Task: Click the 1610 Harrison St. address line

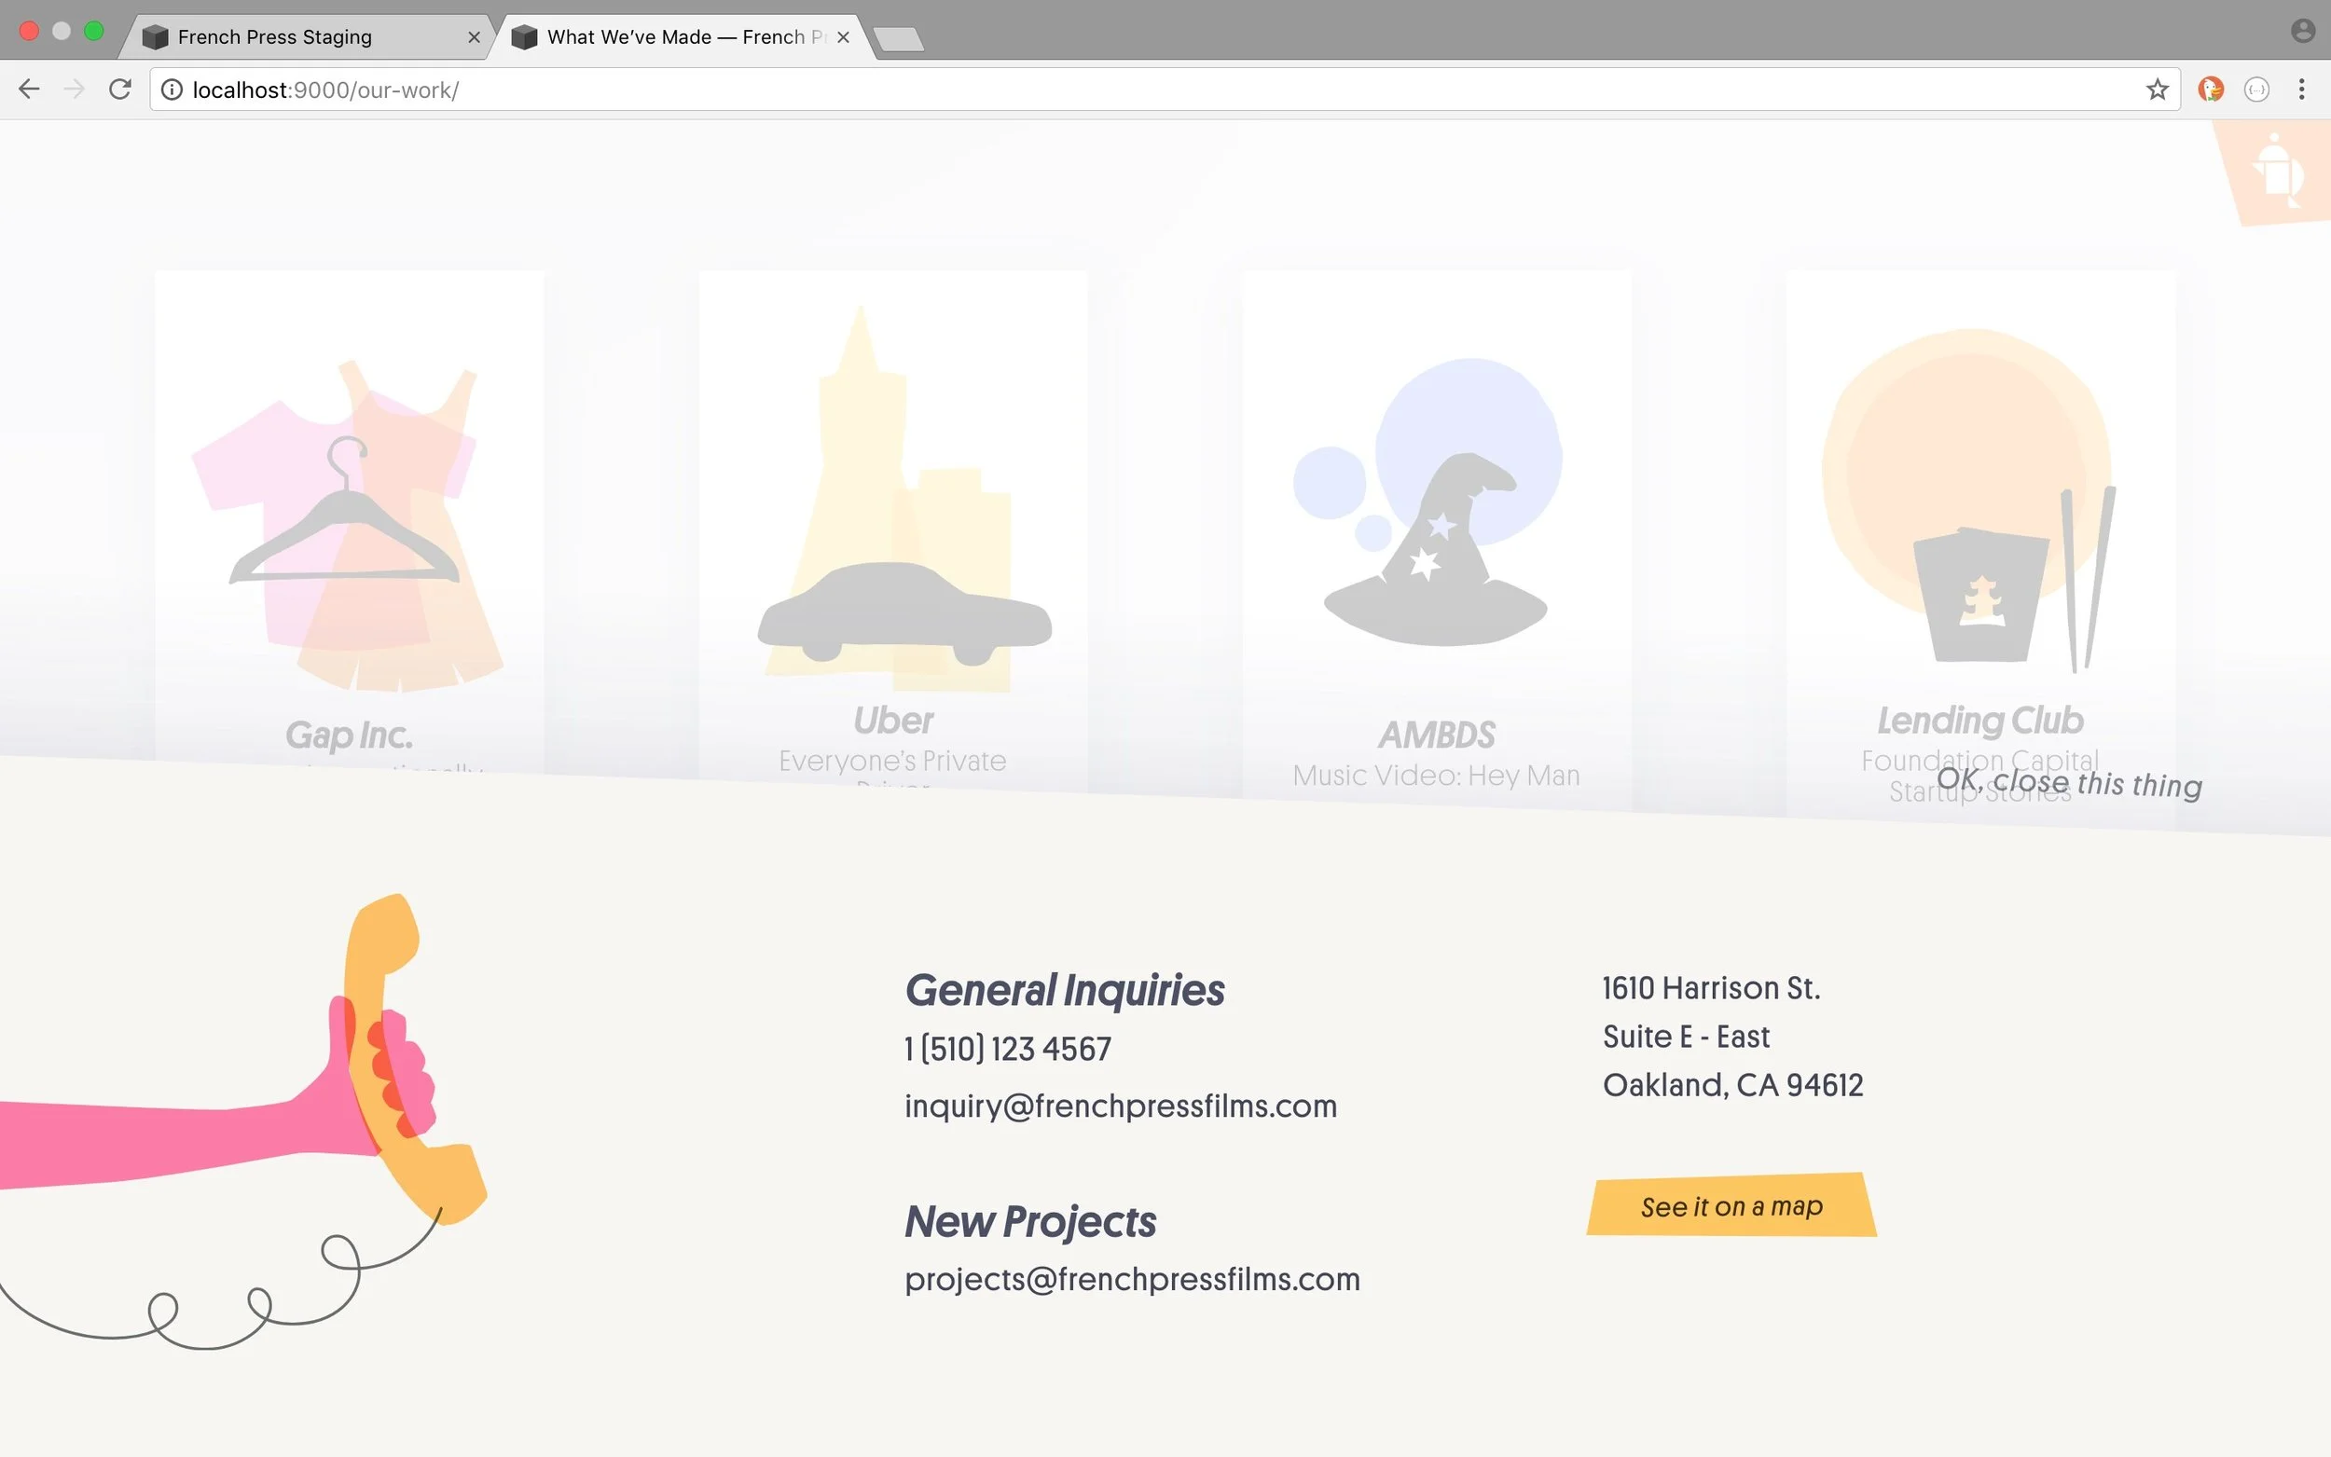Action: (x=1711, y=988)
